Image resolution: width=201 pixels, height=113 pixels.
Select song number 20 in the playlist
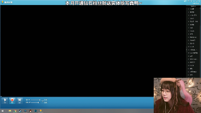193,69
